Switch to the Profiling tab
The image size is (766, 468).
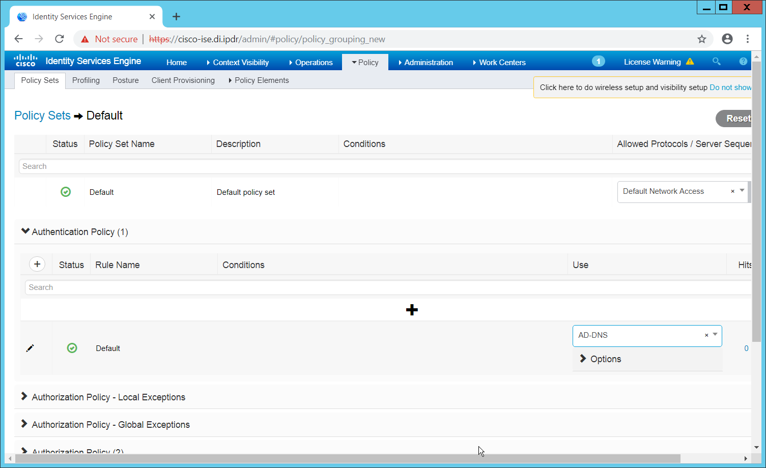tap(86, 80)
